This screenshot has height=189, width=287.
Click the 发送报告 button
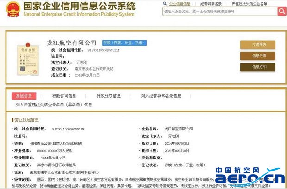[258, 45]
